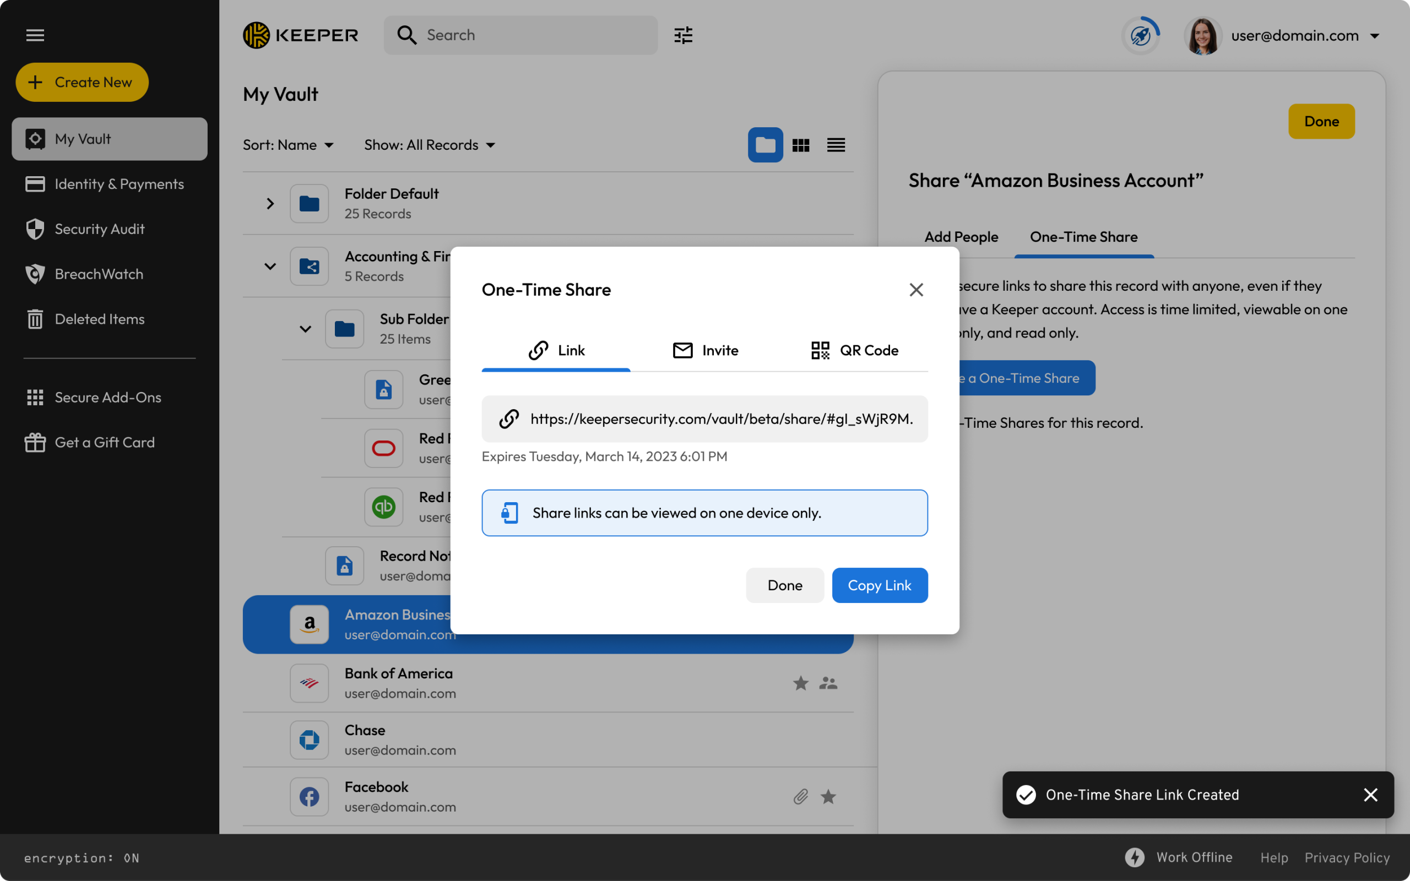
Task: Open search filter options icon
Action: [x=683, y=35]
